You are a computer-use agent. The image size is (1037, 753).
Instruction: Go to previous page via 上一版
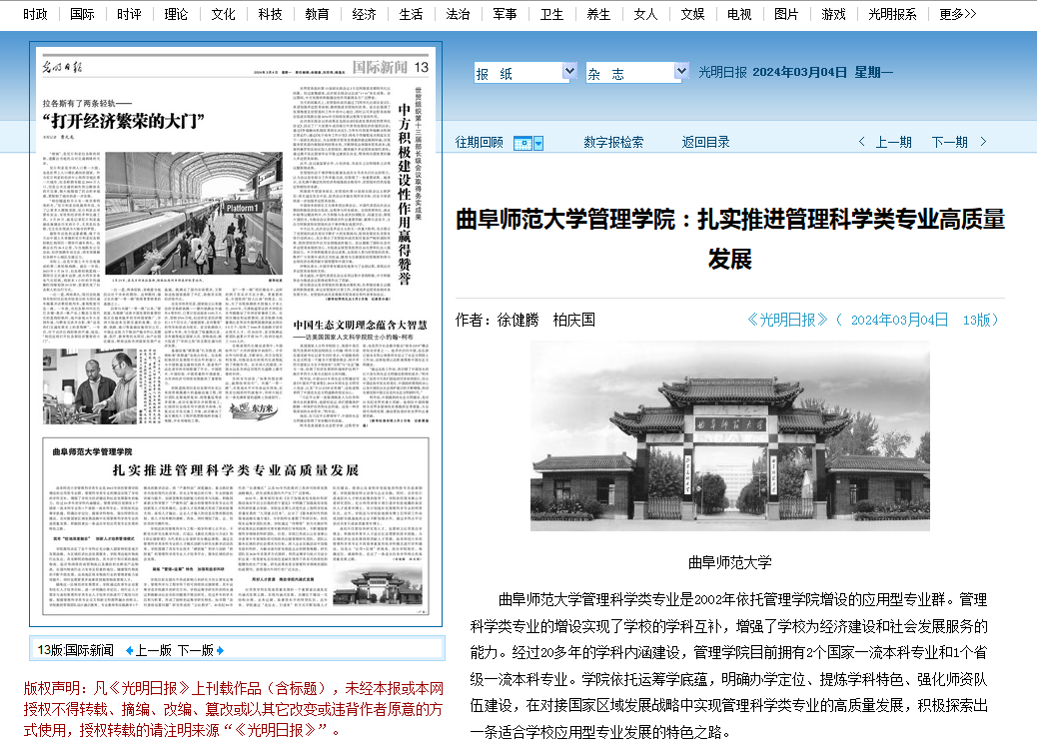(153, 650)
